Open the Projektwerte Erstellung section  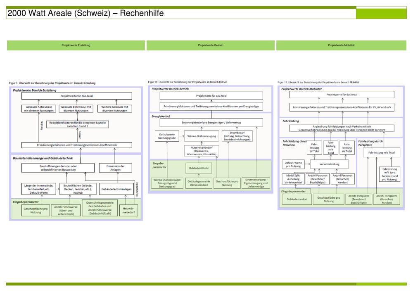point(76,45)
